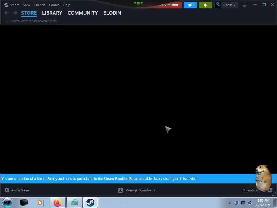277x208 pixels.
Task: Click the store URL address text
Action: 34,21
